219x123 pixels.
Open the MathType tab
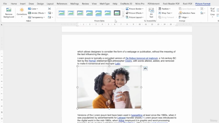point(105,4)
